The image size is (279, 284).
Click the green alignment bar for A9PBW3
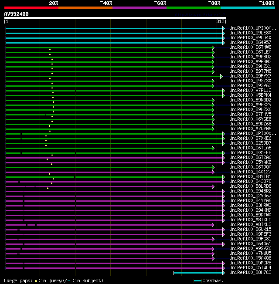(x=109, y=62)
